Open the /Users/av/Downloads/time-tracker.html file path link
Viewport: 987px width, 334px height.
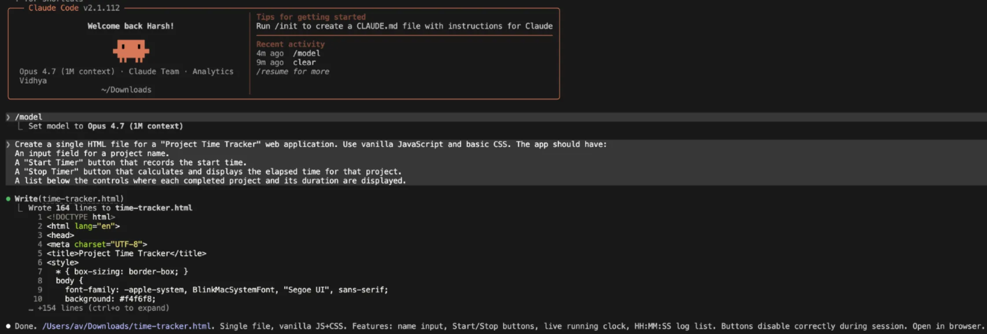coord(126,326)
